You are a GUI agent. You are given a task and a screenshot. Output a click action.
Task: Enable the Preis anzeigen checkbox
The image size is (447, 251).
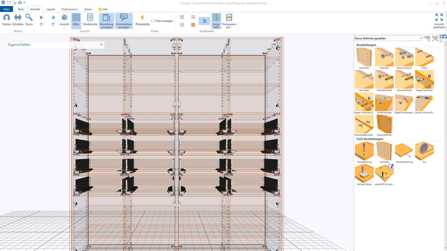pyautogui.click(x=153, y=21)
